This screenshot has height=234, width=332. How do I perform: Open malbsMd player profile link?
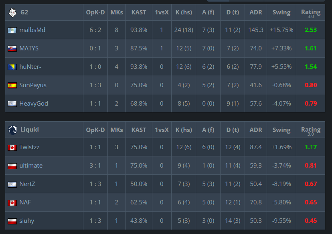pos(32,30)
